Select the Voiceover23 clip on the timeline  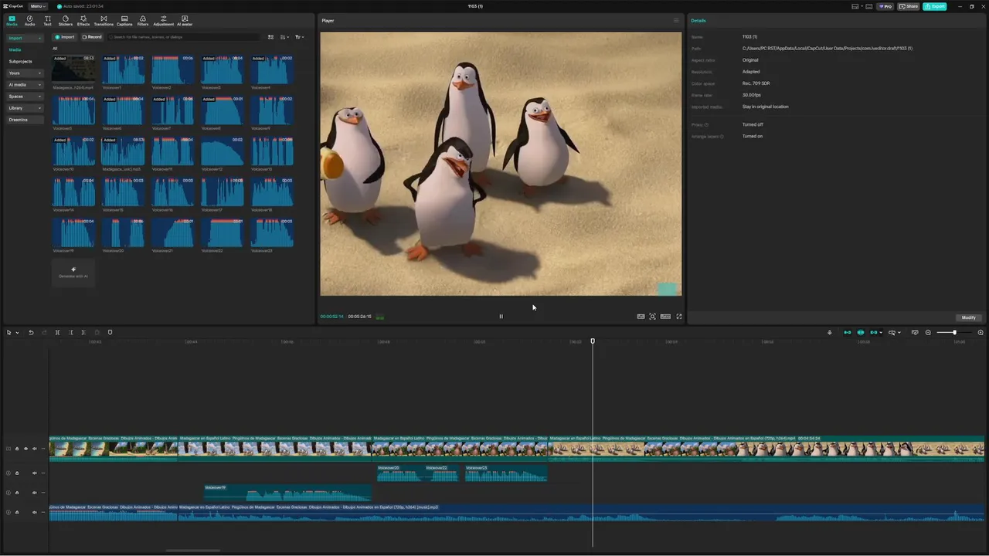click(506, 473)
